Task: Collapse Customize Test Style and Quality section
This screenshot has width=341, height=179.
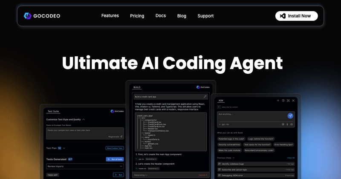Action: (x=84, y=119)
